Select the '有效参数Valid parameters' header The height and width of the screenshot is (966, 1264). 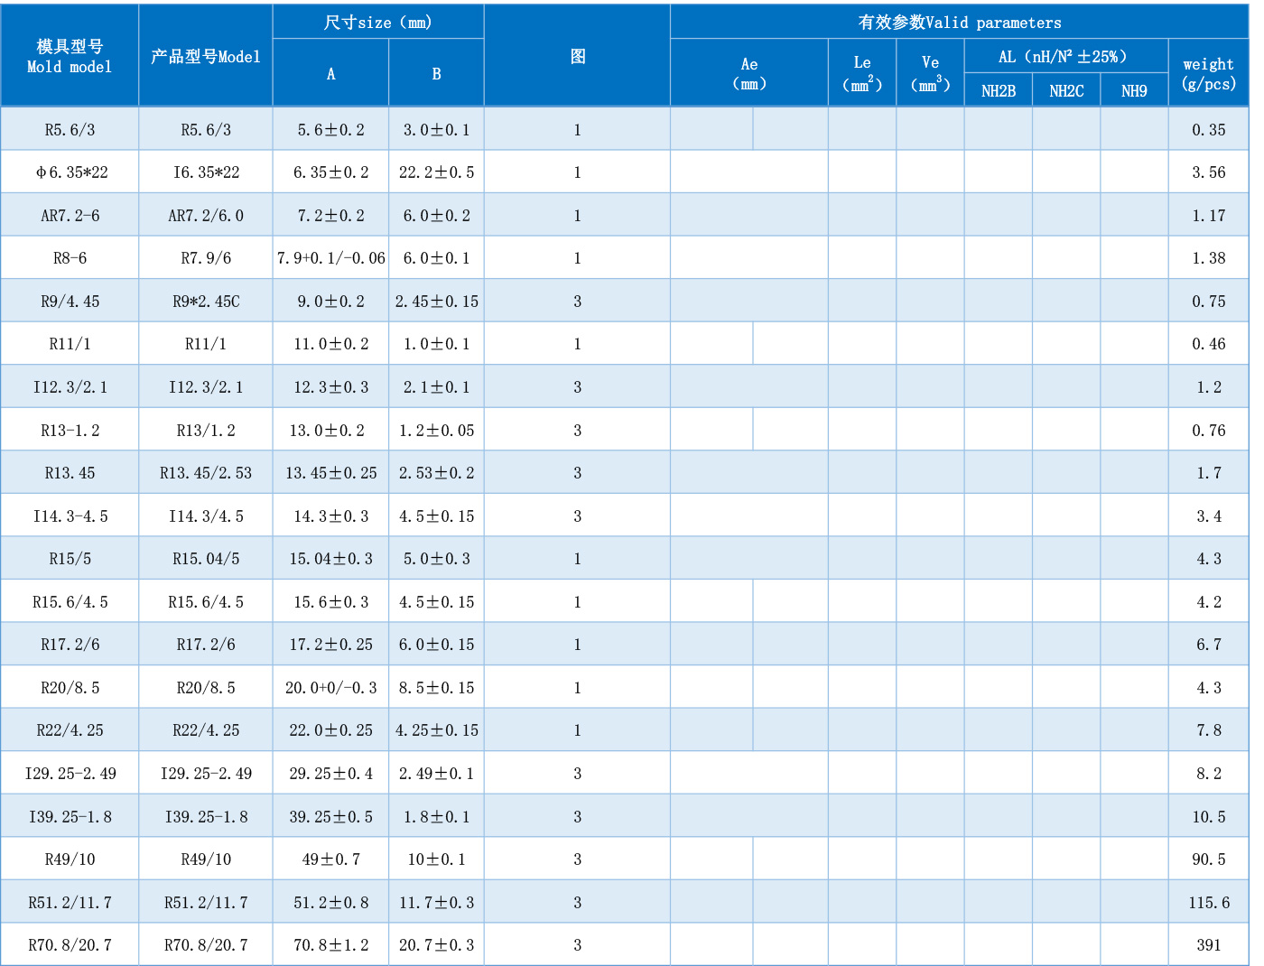click(x=959, y=22)
